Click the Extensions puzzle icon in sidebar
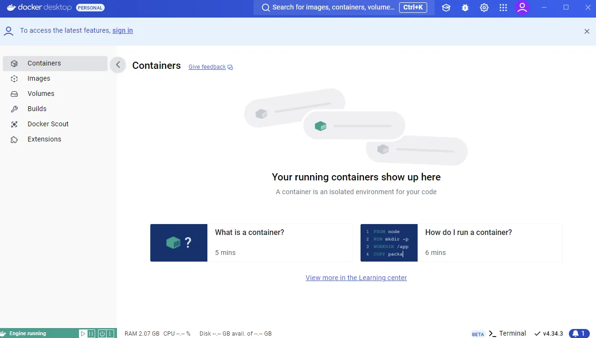The image size is (596, 338). [x=14, y=139]
